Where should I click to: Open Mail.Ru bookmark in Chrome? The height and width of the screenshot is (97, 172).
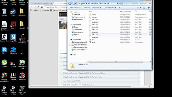point(54,10)
